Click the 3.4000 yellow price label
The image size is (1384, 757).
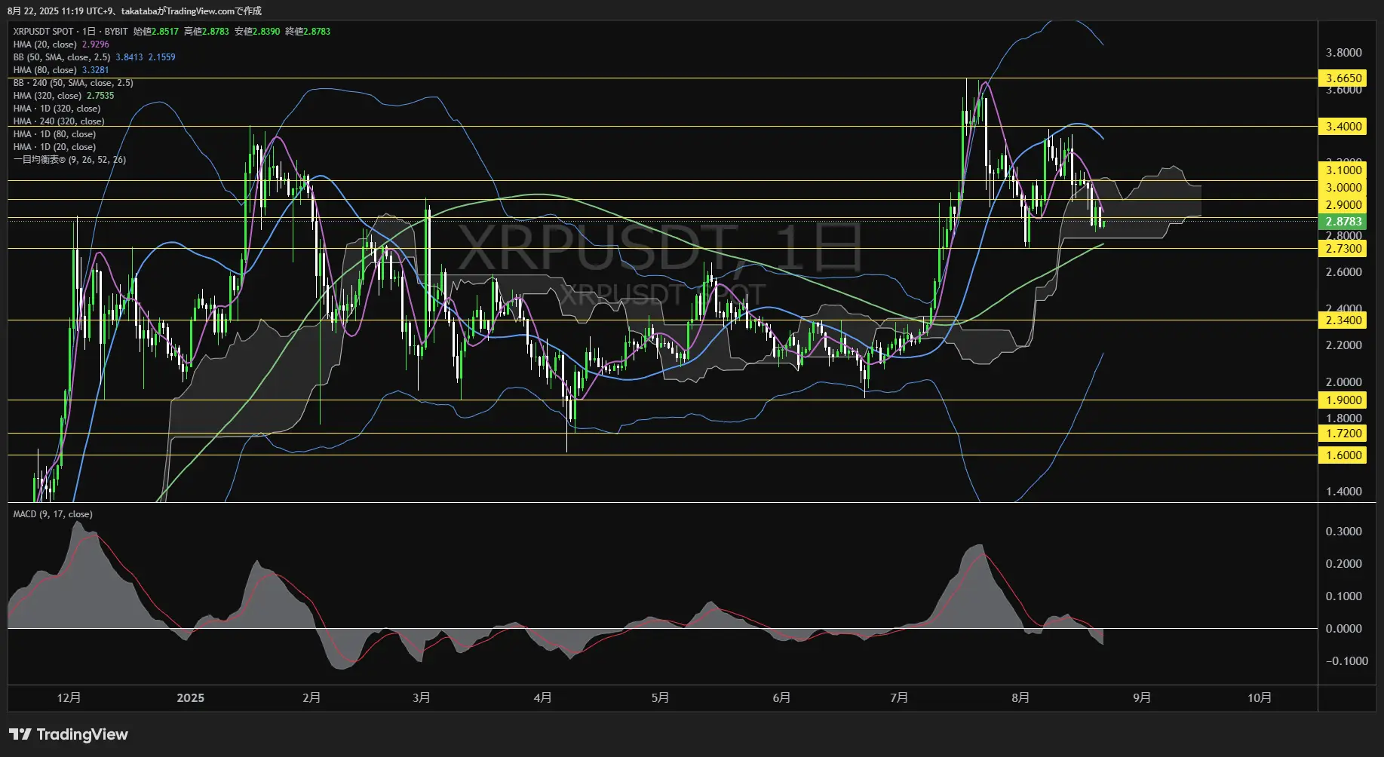[1343, 126]
